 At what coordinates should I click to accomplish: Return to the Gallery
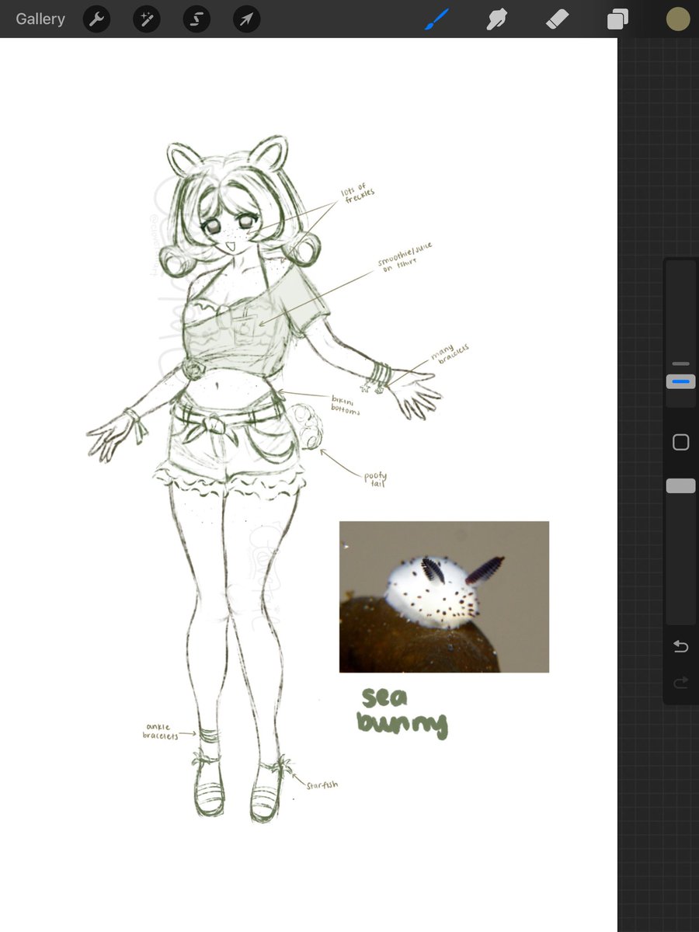tap(40, 19)
